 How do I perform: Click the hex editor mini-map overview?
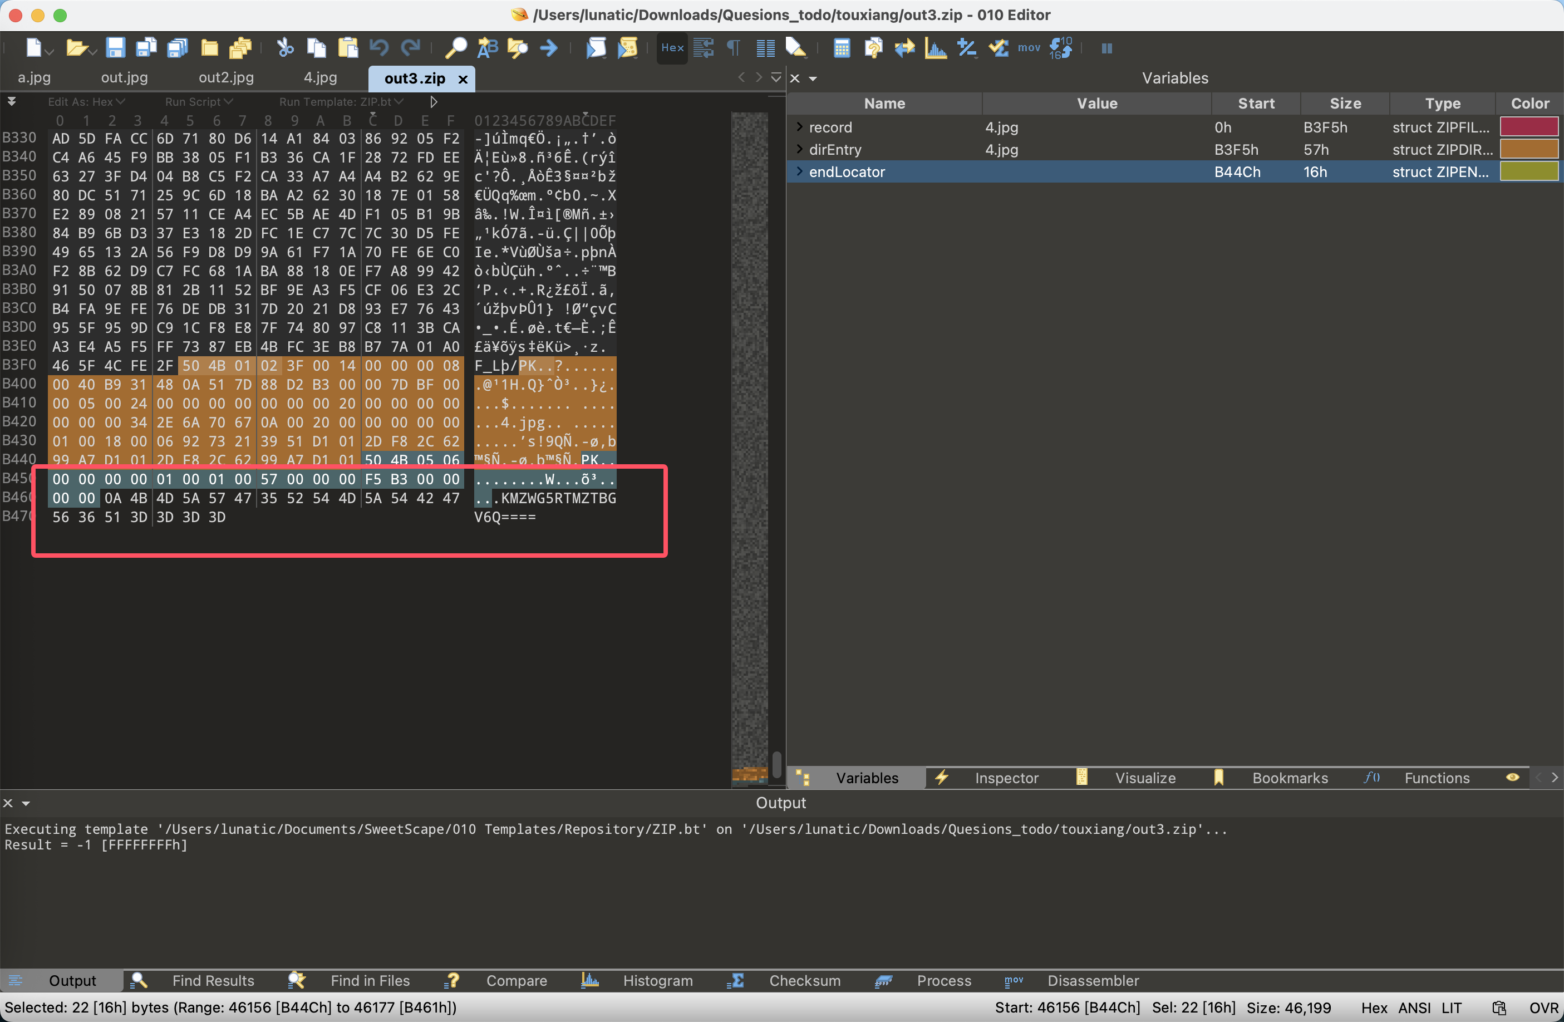[750, 449]
